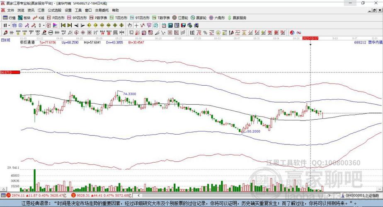
Task: Click horizontal scrollbar left arrow
Action: tap(139, 195)
